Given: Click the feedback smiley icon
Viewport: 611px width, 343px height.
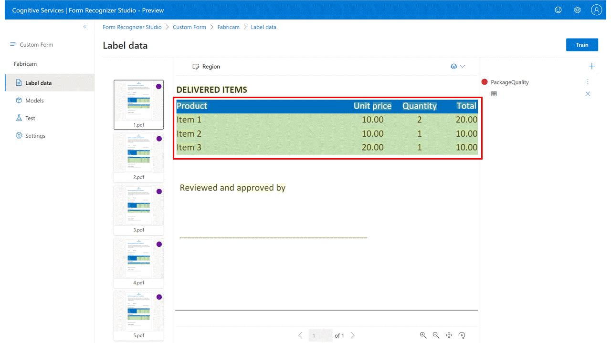Looking at the screenshot, I should click(x=558, y=10).
